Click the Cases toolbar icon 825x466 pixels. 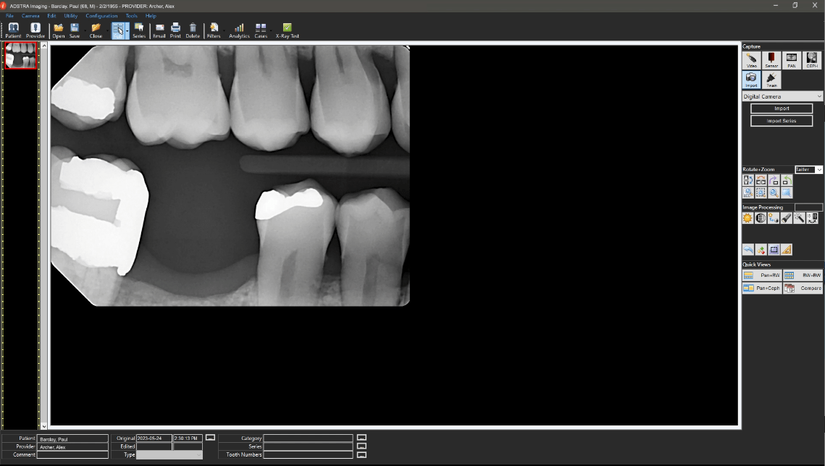click(x=261, y=30)
